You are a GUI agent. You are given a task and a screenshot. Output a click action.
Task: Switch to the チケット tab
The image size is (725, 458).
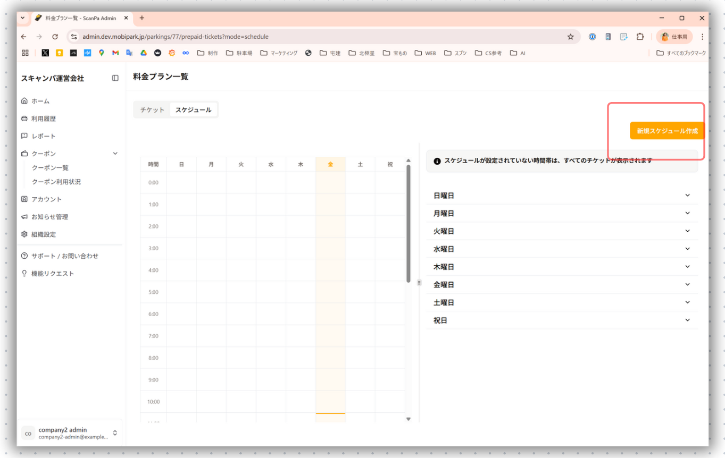[x=152, y=110]
